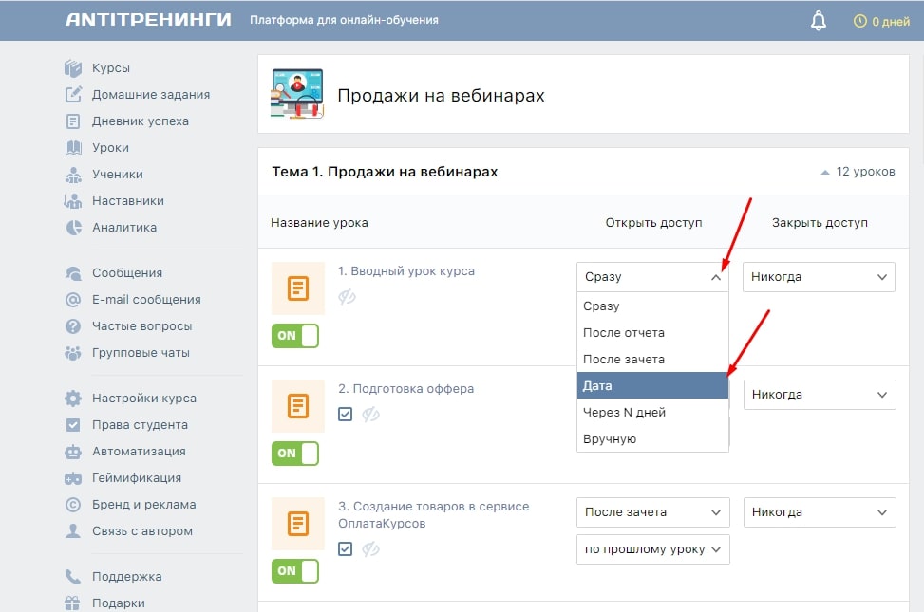Open Никогда dropdown for lesson 3
This screenshot has height=612, width=924.
pos(820,512)
